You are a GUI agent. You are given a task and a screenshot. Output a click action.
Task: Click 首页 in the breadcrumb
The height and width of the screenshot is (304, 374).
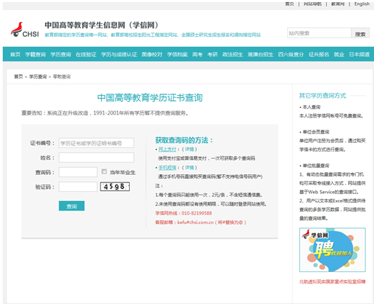18,77
